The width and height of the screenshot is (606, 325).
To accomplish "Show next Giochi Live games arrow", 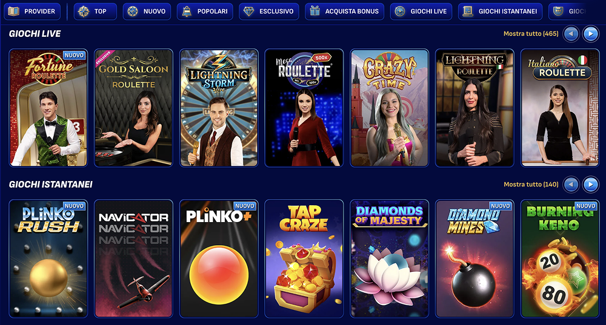I will [x=590, y=34].
